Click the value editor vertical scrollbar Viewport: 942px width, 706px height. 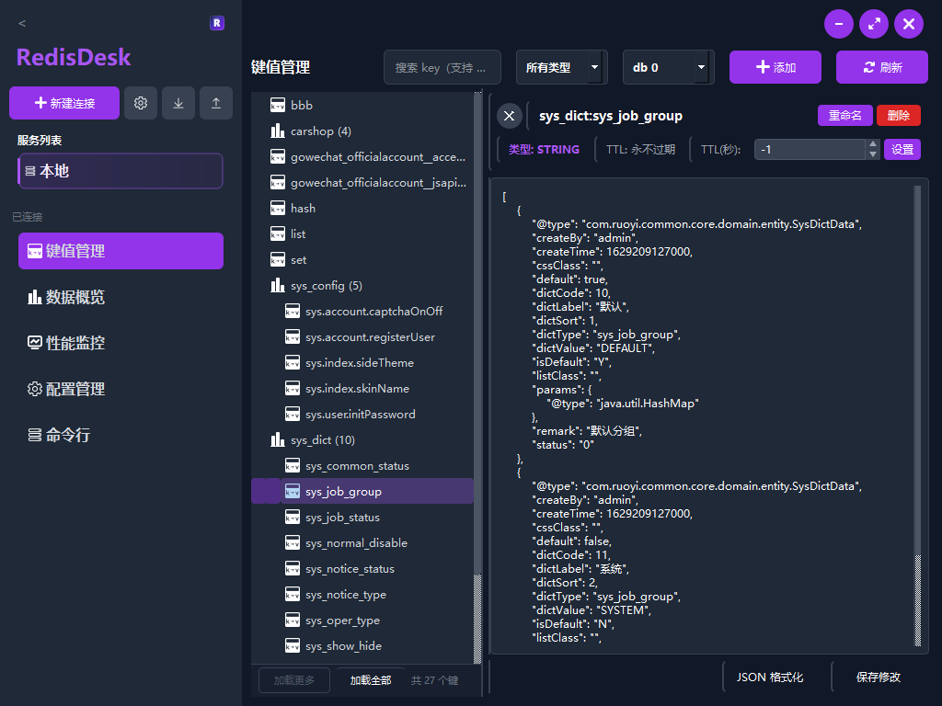point(917,416)
